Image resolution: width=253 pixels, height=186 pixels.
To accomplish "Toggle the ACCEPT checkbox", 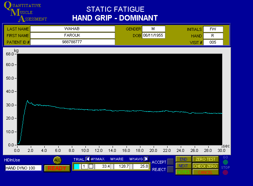I will 170,162.
